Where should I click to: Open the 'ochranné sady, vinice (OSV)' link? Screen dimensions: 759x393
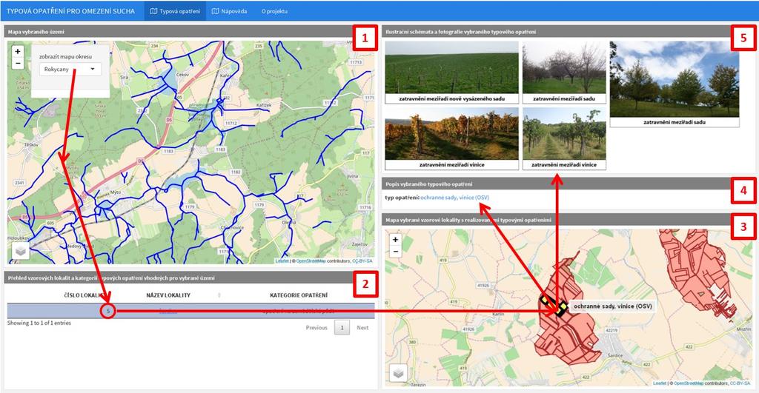coord(454,198)
